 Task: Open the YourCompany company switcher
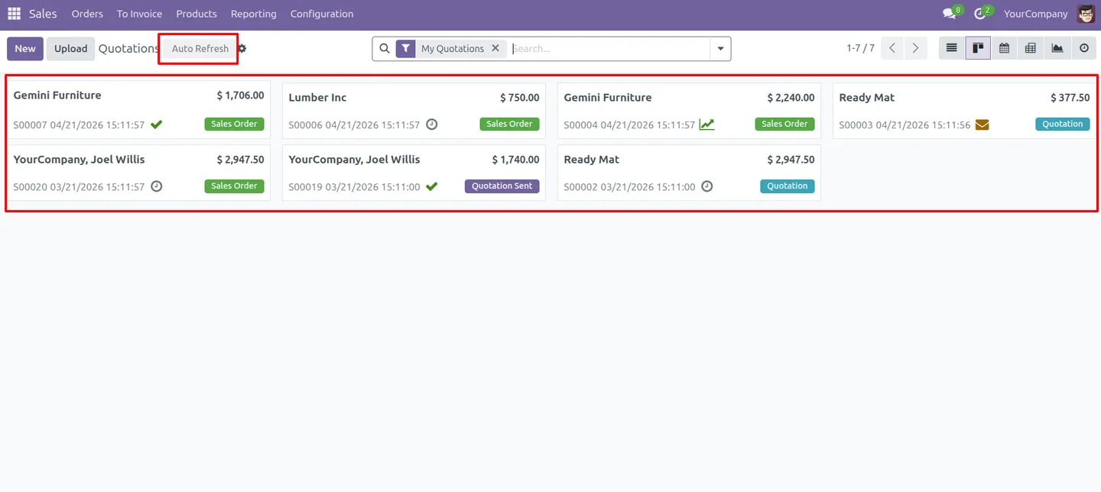pos(1035,14)
